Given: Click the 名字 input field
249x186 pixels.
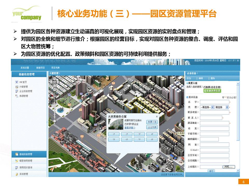Looking at the screenshot, I should (x=214, y=102).
